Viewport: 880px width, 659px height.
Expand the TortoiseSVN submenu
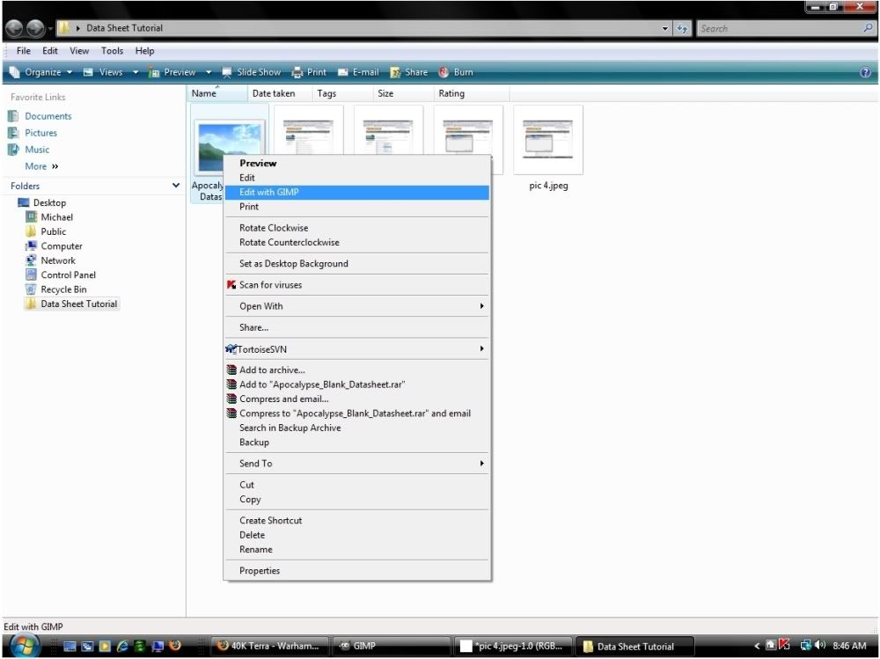pos(481,348)
